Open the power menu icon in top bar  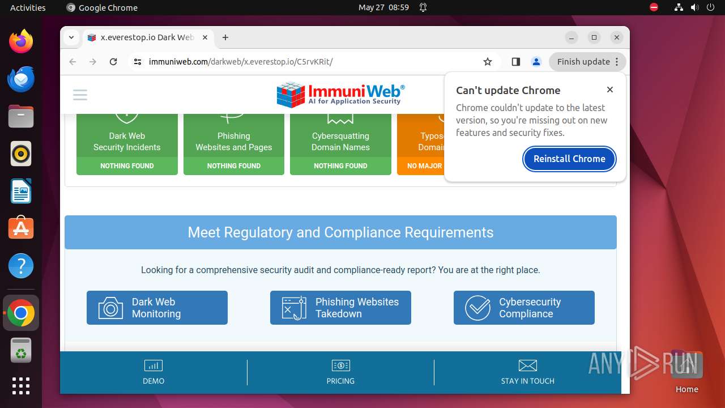pyautogui.click(x=710, y=7)
